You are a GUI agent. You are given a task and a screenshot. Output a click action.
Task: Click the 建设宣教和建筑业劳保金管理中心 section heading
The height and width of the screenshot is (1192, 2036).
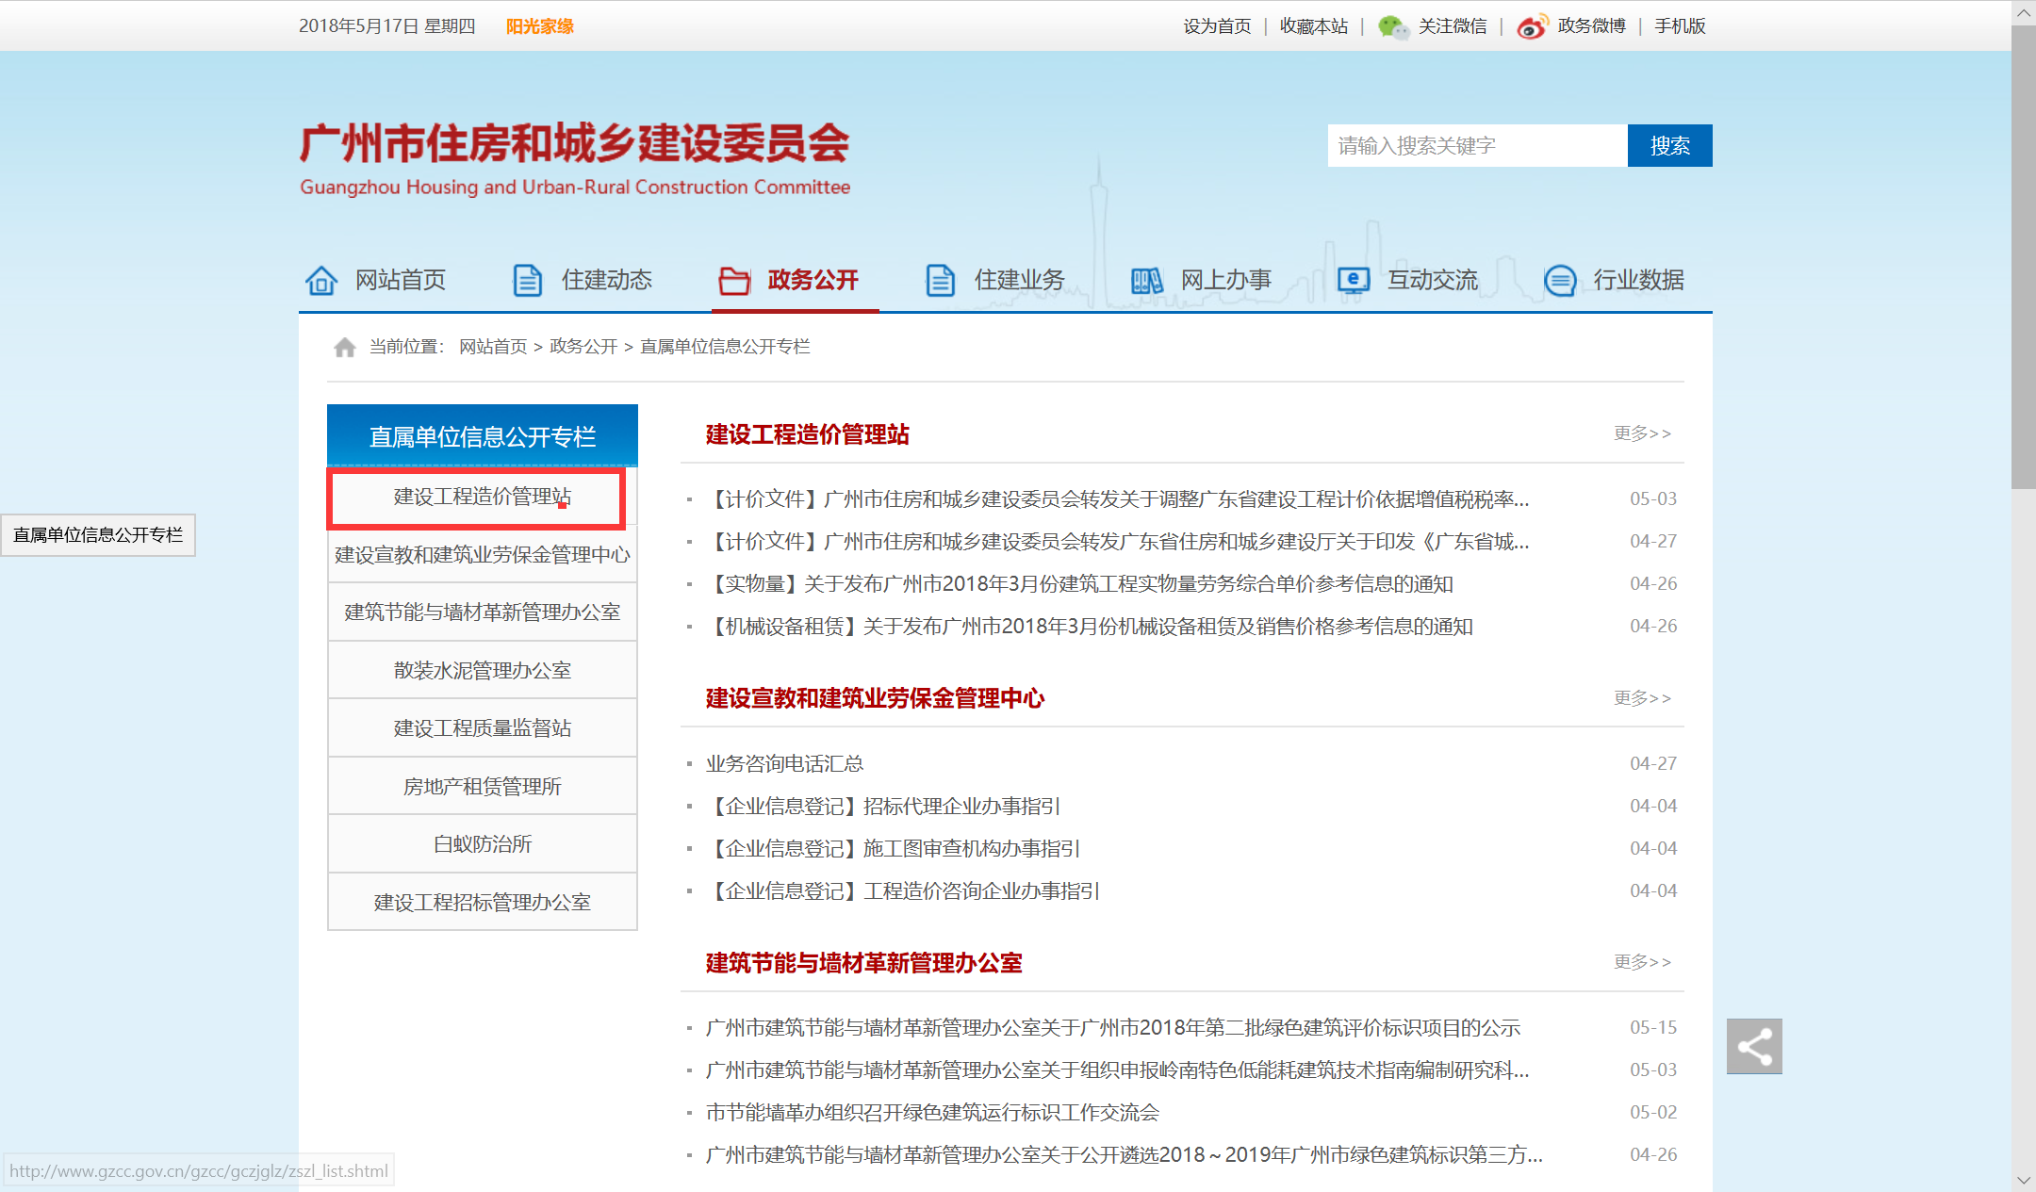point(876,698)
